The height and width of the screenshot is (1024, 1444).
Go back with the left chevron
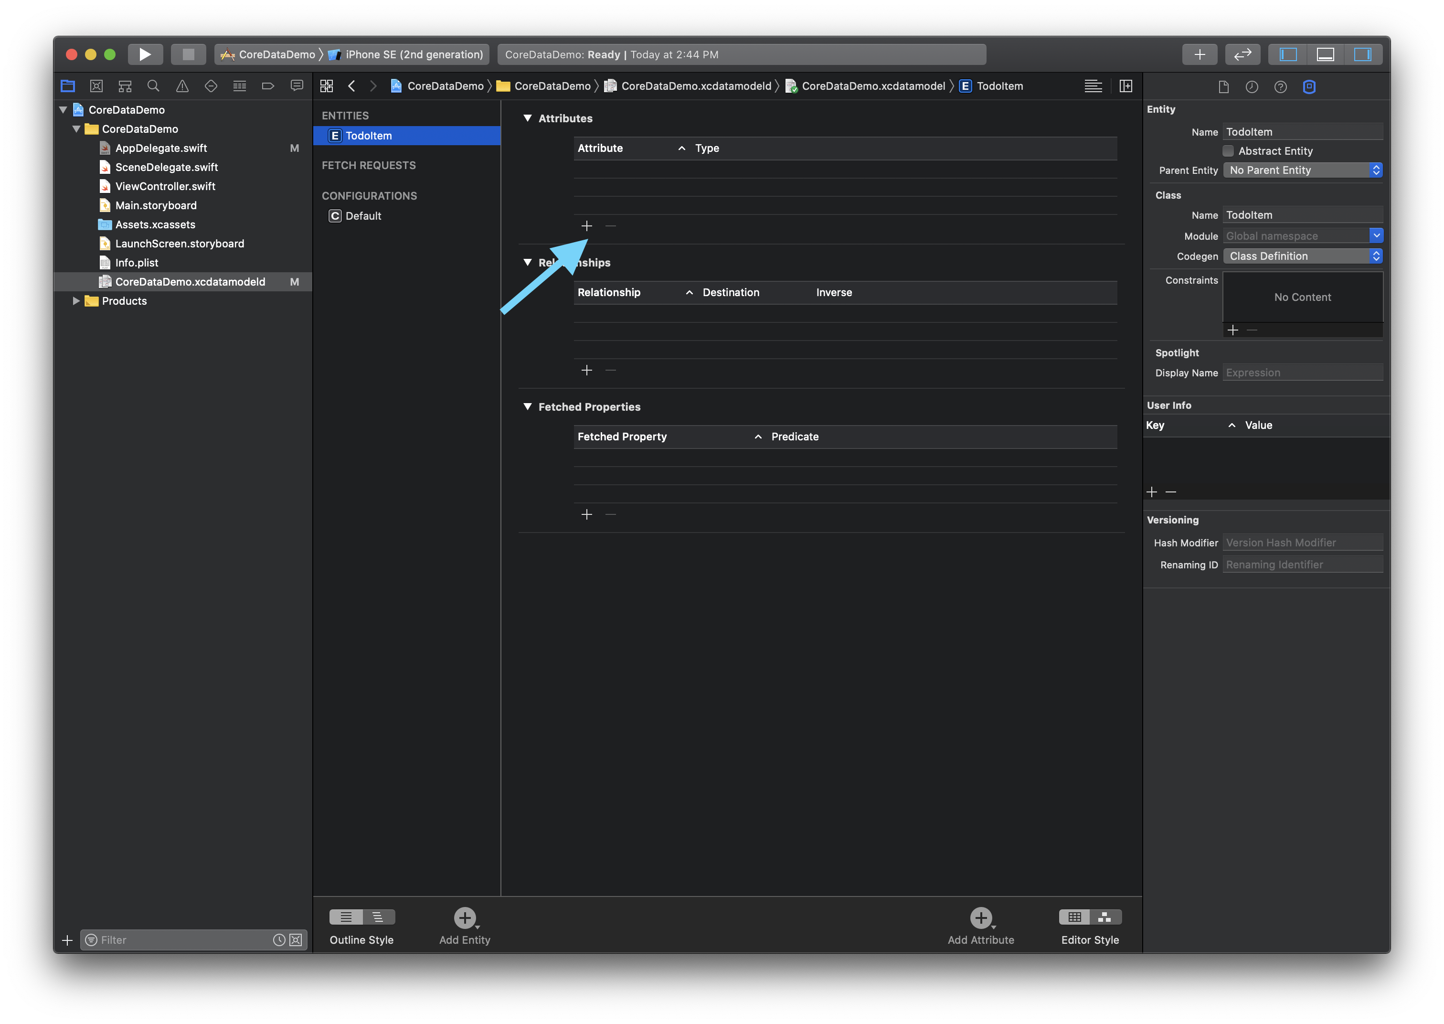352,86
